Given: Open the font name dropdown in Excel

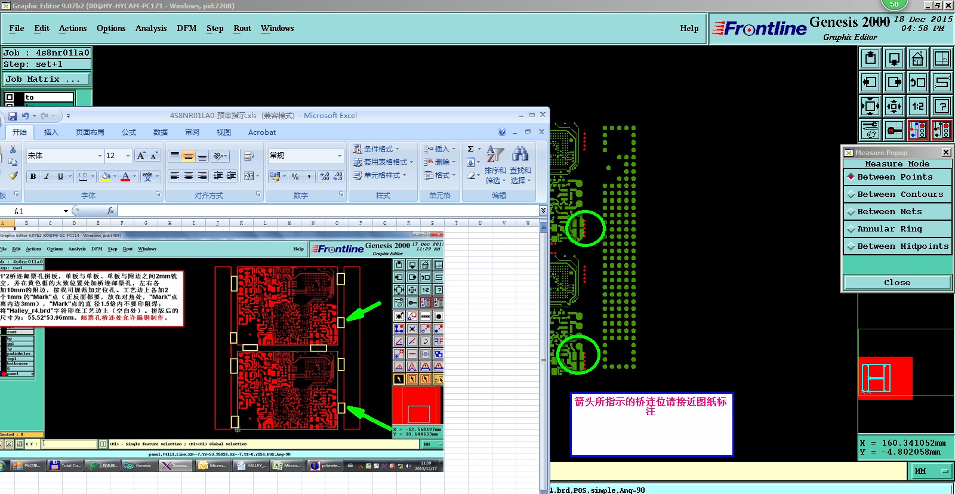Looking at the screenshot, I should 100,156.
